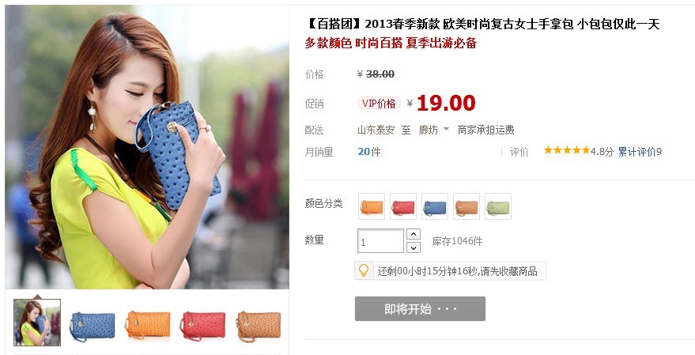
Task: Click the main product image
Action: 147,147
